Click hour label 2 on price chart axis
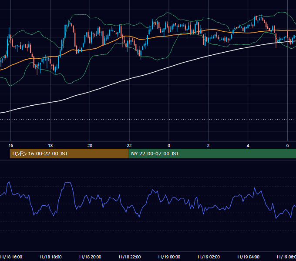This screenshot has width=296, height=261. (x=209, y=146)
